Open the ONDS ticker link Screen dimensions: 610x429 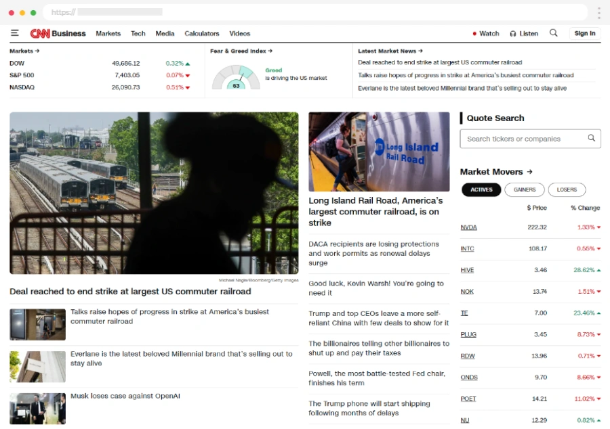pos(469,378)
